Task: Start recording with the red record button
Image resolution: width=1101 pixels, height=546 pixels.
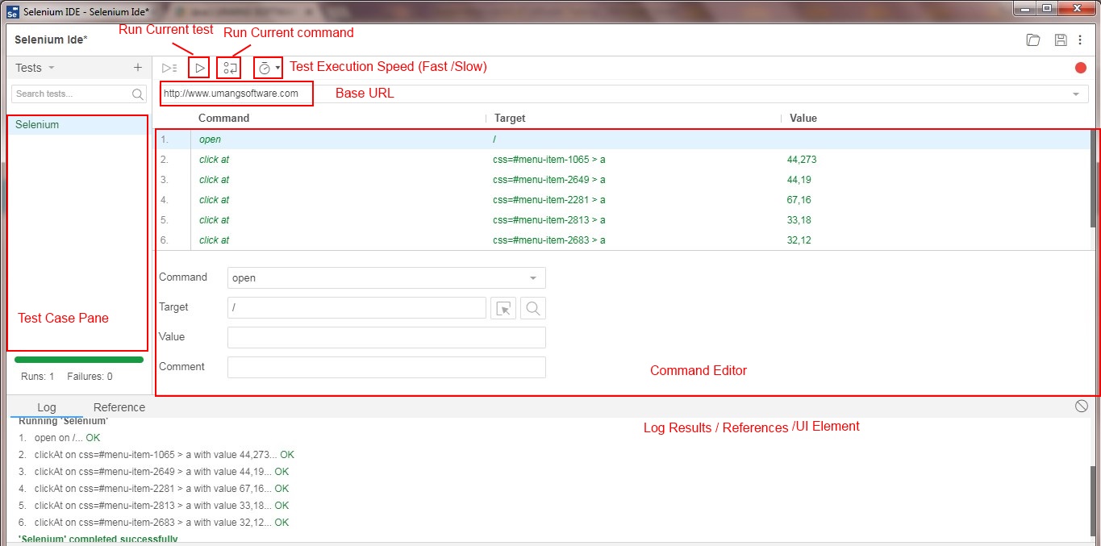Action: click(1081, 68)
